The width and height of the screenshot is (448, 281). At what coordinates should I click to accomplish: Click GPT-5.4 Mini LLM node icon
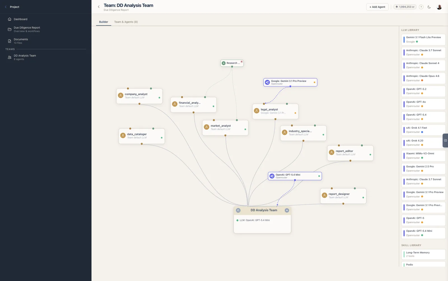click(x=272, y=176)
